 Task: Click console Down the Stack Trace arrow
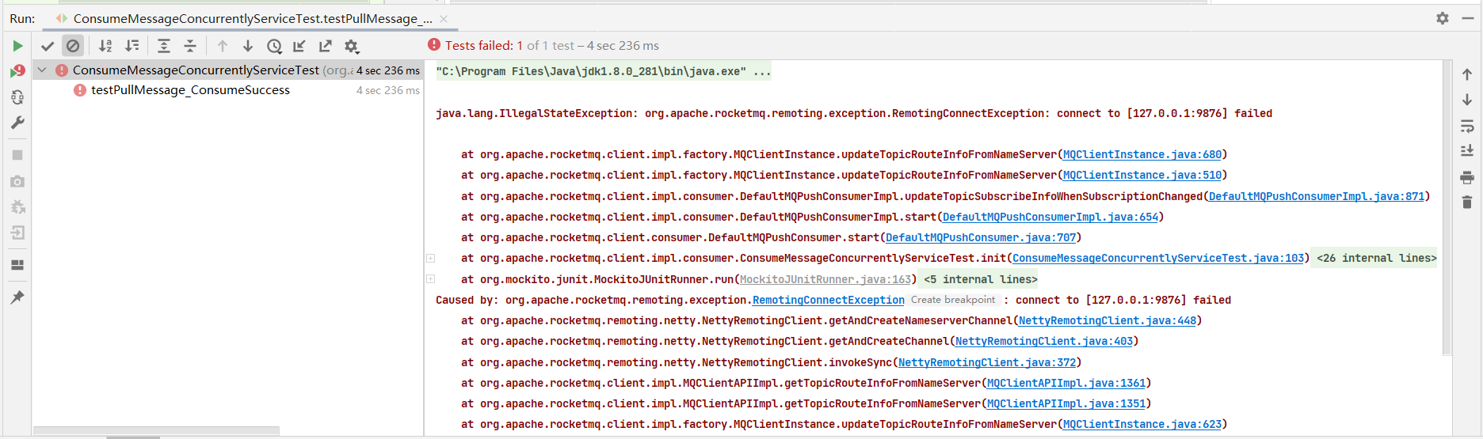coord(1467,100)
